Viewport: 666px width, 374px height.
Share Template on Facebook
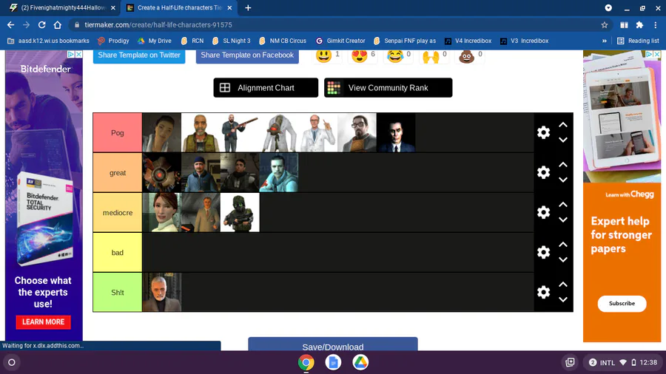coord(247,55)
